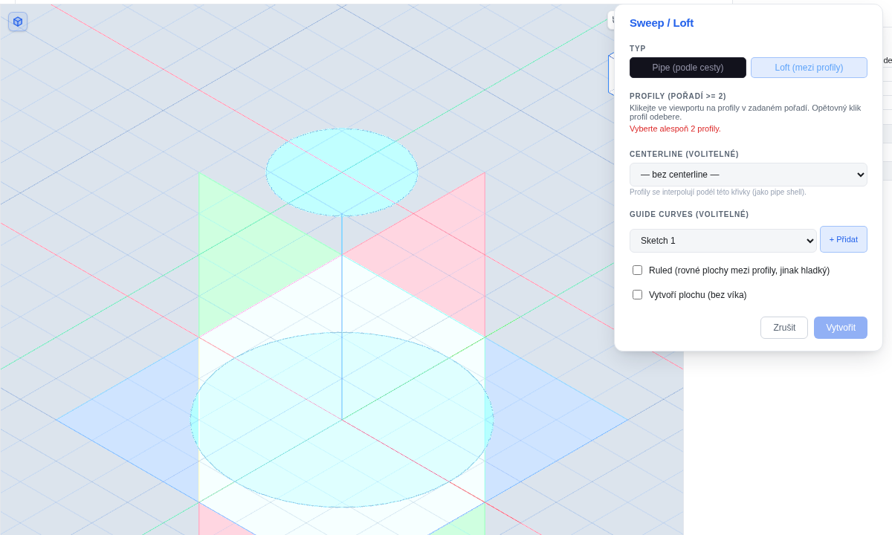Click the 3D cube view icon
The width and height of the screenshot is (892, 535).
pos(18,22)
